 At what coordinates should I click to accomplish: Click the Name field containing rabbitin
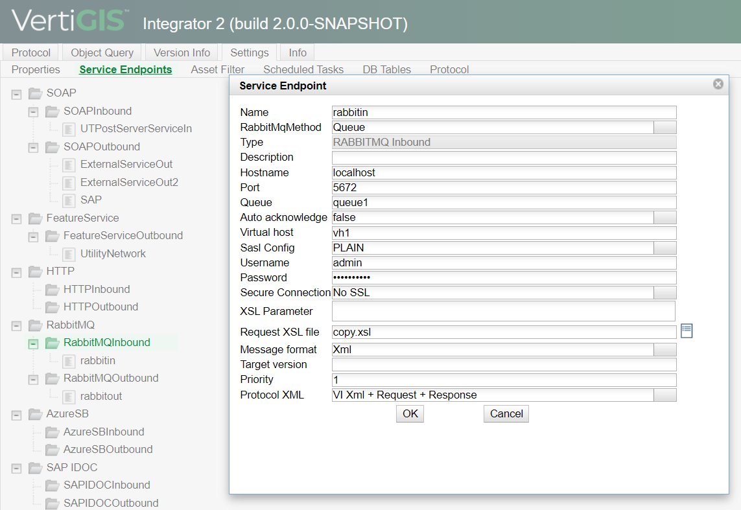504,112
